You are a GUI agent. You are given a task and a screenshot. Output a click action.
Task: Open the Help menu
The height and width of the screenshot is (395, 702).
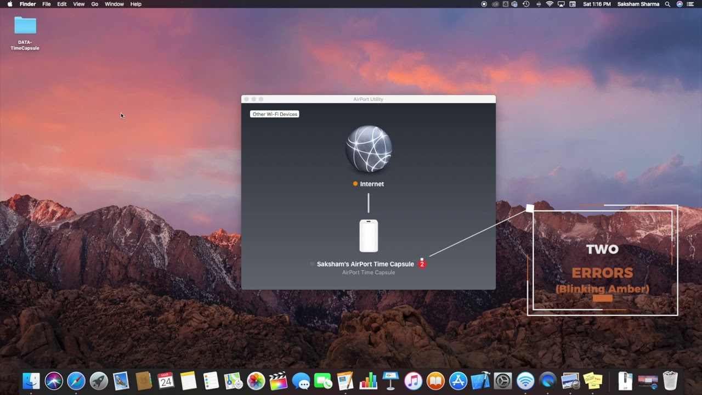click(x=135, y=4)
